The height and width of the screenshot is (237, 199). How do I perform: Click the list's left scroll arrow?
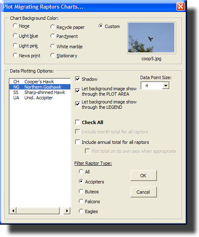tap(13, 211)
